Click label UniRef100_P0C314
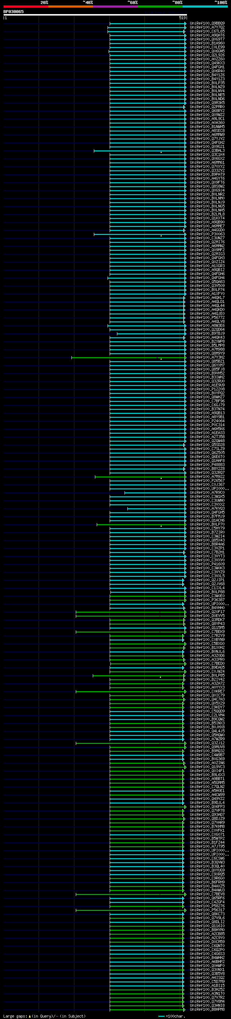 [x=207, y=425]
